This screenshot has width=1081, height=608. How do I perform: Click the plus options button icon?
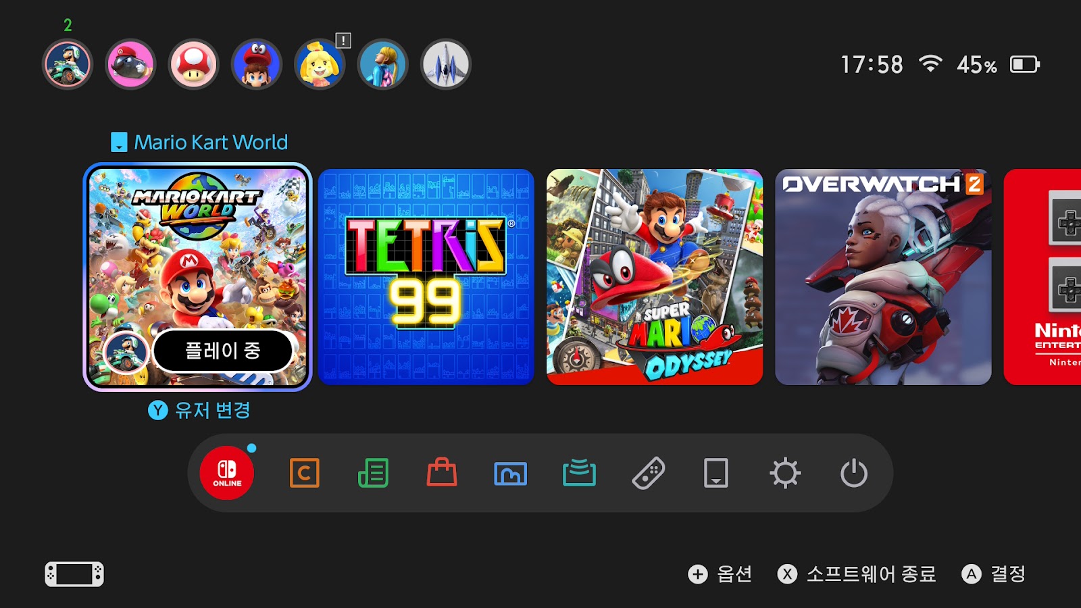click(x=698, y=574)
